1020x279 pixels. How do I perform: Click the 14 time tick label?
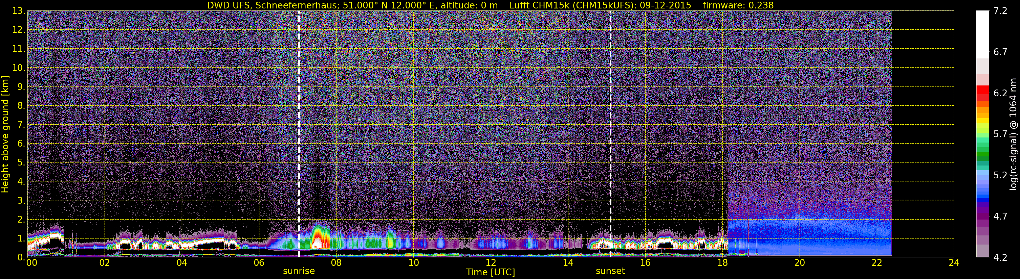tap(568, 263)
